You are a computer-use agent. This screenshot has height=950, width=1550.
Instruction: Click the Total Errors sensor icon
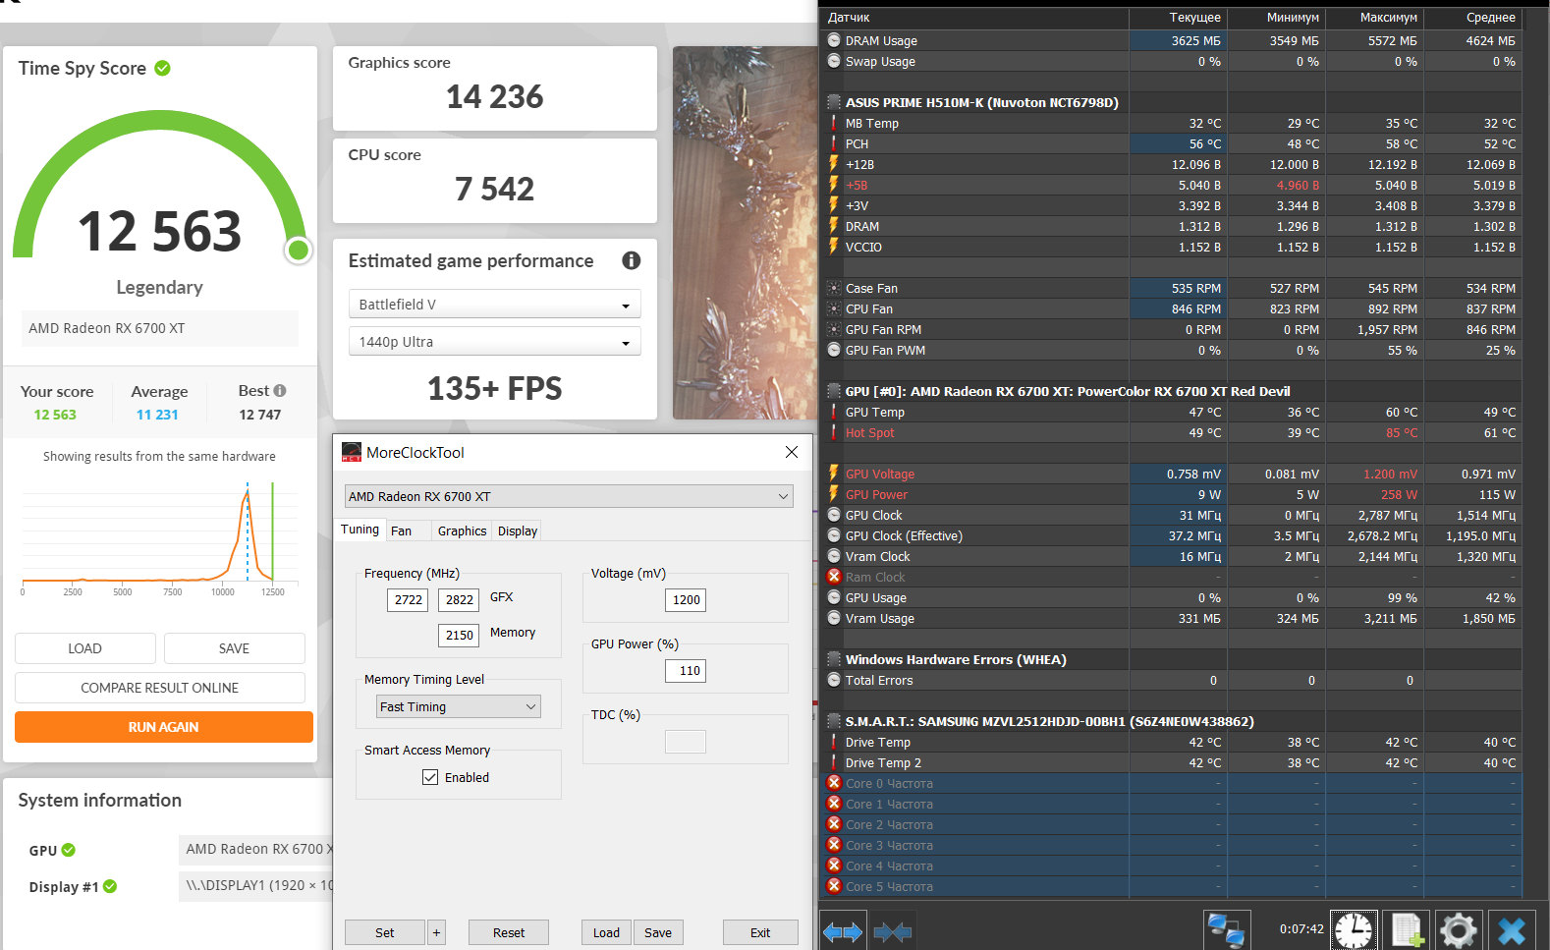834,680
